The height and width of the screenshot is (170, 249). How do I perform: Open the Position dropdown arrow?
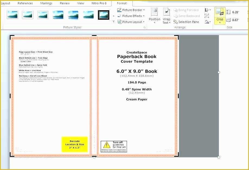point(155,23)
